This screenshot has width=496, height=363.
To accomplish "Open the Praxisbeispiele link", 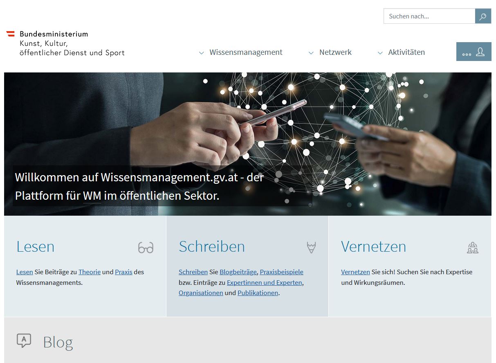I will pos(281,272).
